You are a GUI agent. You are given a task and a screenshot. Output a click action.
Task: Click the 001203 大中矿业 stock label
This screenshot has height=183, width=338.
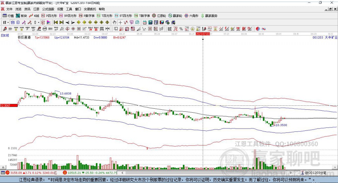point(325,37)
